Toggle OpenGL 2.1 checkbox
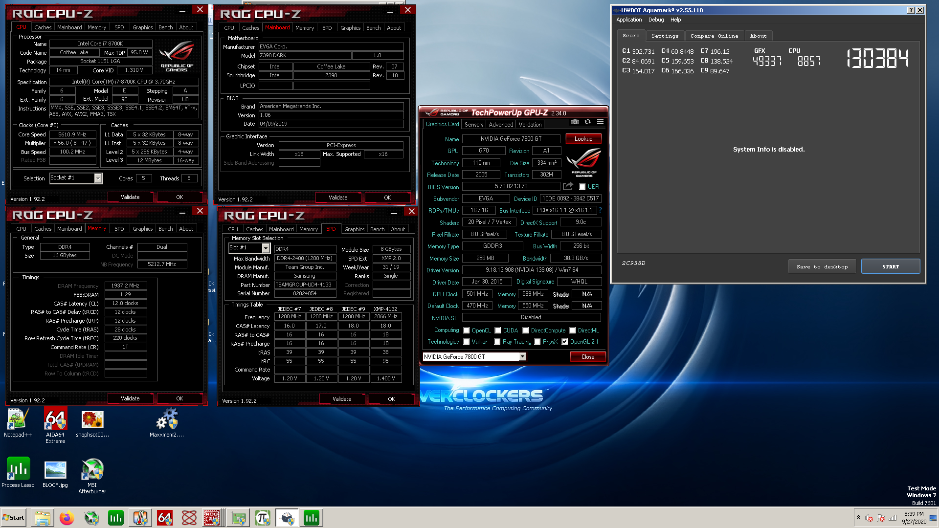939x528 pixels. 564,342
